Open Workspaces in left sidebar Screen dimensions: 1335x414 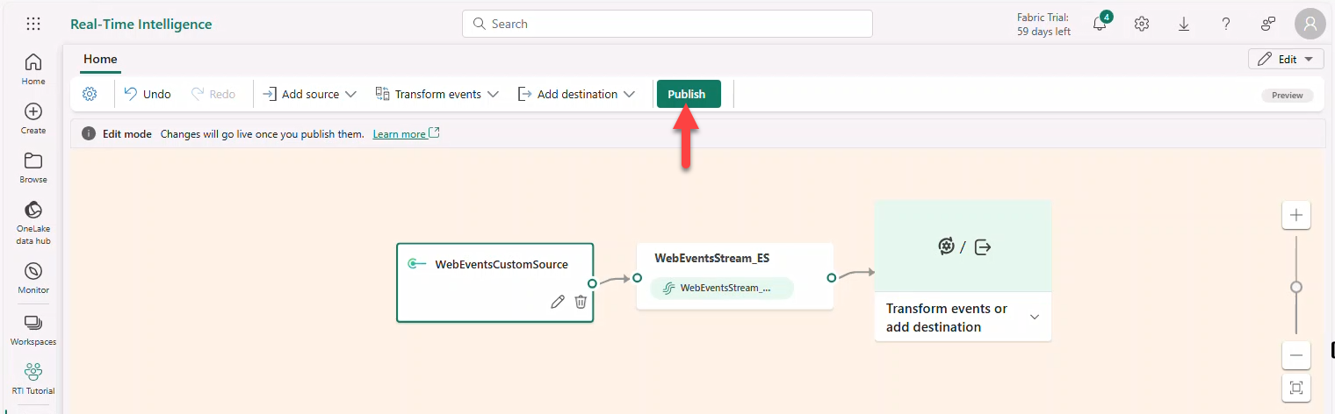click(33, 330)
